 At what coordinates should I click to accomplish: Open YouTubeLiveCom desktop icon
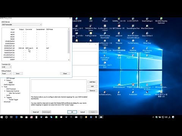coord(105,93)
